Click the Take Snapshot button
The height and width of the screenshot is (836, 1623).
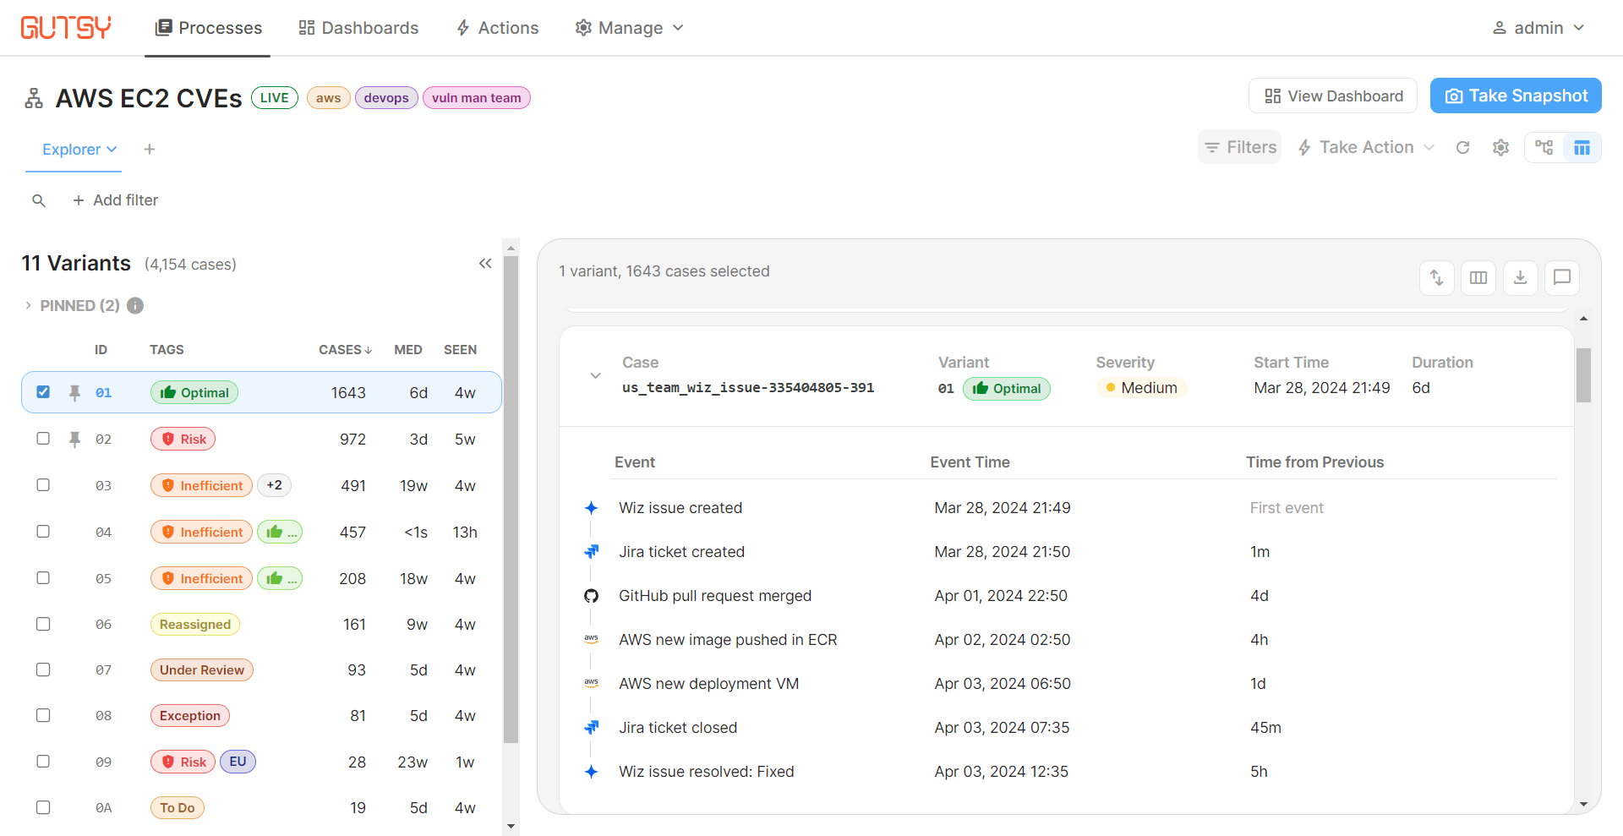1516,96
